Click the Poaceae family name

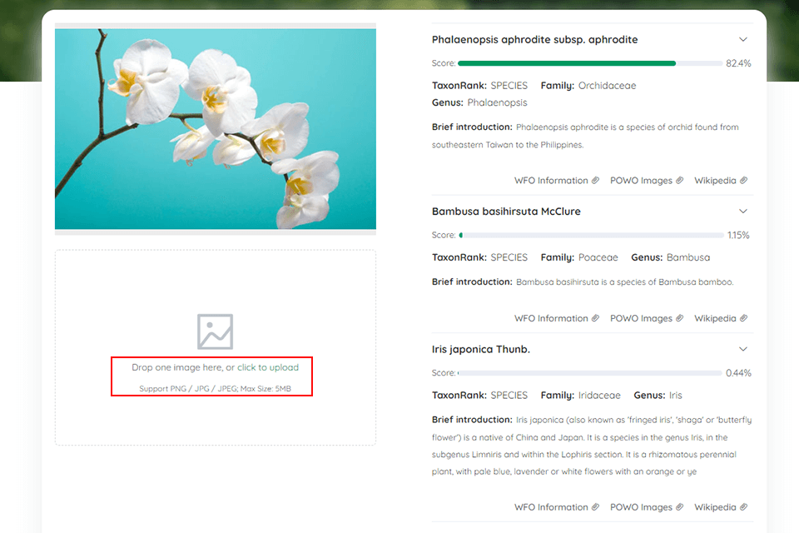tap(598, 257)
